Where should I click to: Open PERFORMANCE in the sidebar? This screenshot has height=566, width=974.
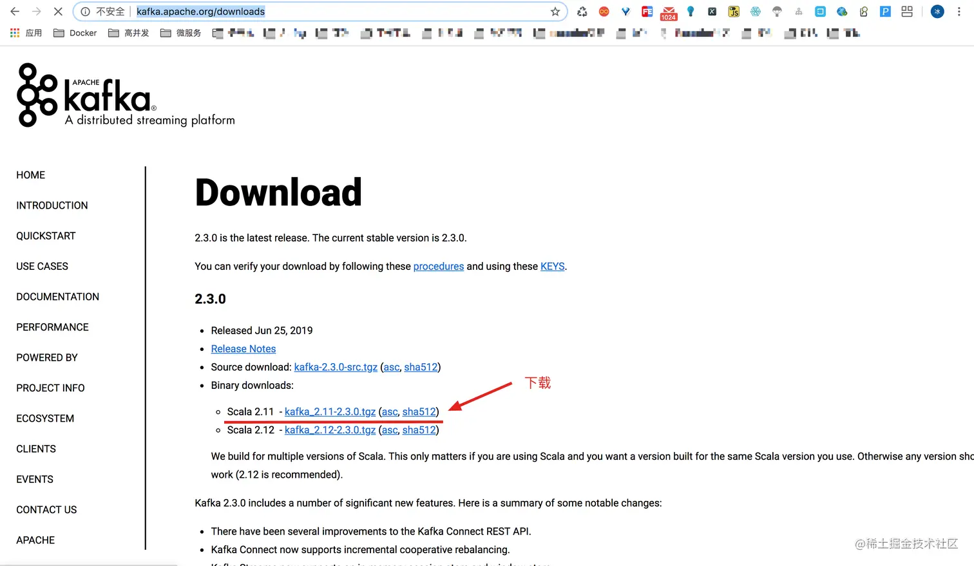[52, 327]
